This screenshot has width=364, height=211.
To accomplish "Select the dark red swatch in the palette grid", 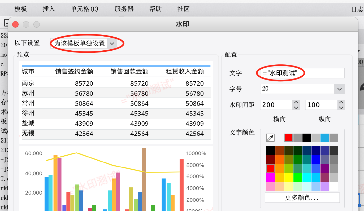I will [271, 160].
